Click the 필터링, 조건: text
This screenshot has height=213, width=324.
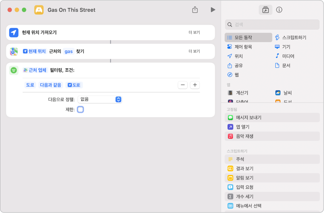(62, 70)
